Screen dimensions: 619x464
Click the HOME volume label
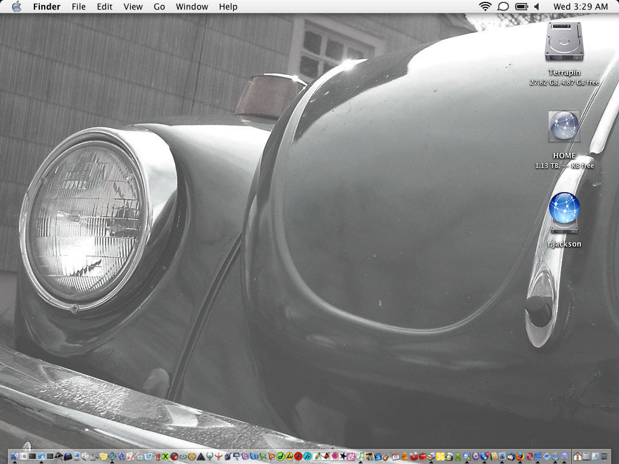click(564, 155)
